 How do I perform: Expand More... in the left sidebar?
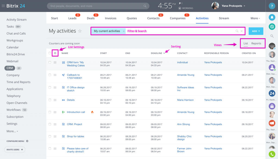[x=12, y=131]
